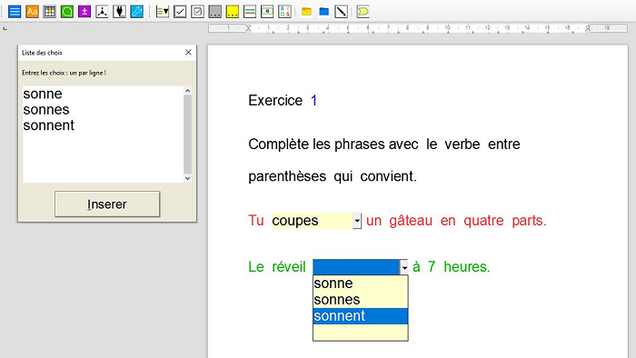Click the yellow folder icon

(x=307, y=11)
